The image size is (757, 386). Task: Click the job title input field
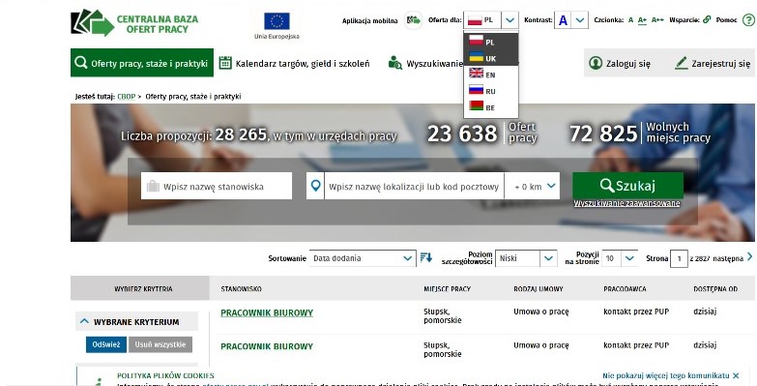tap(217, 186)
